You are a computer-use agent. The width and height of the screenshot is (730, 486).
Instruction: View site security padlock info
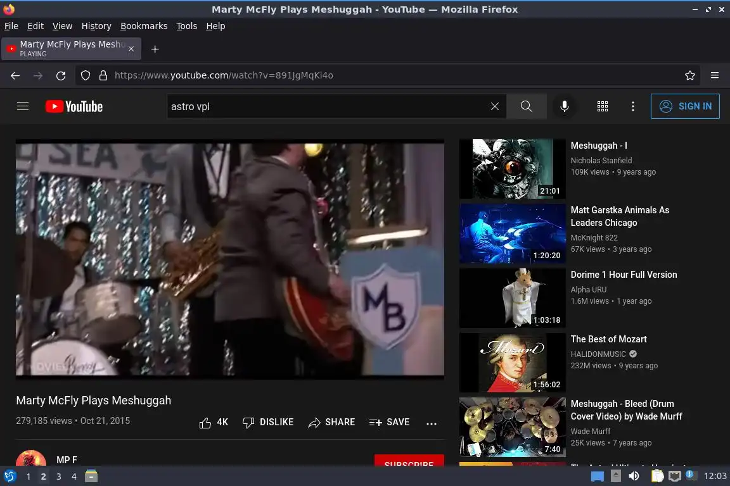coord(103,75)
